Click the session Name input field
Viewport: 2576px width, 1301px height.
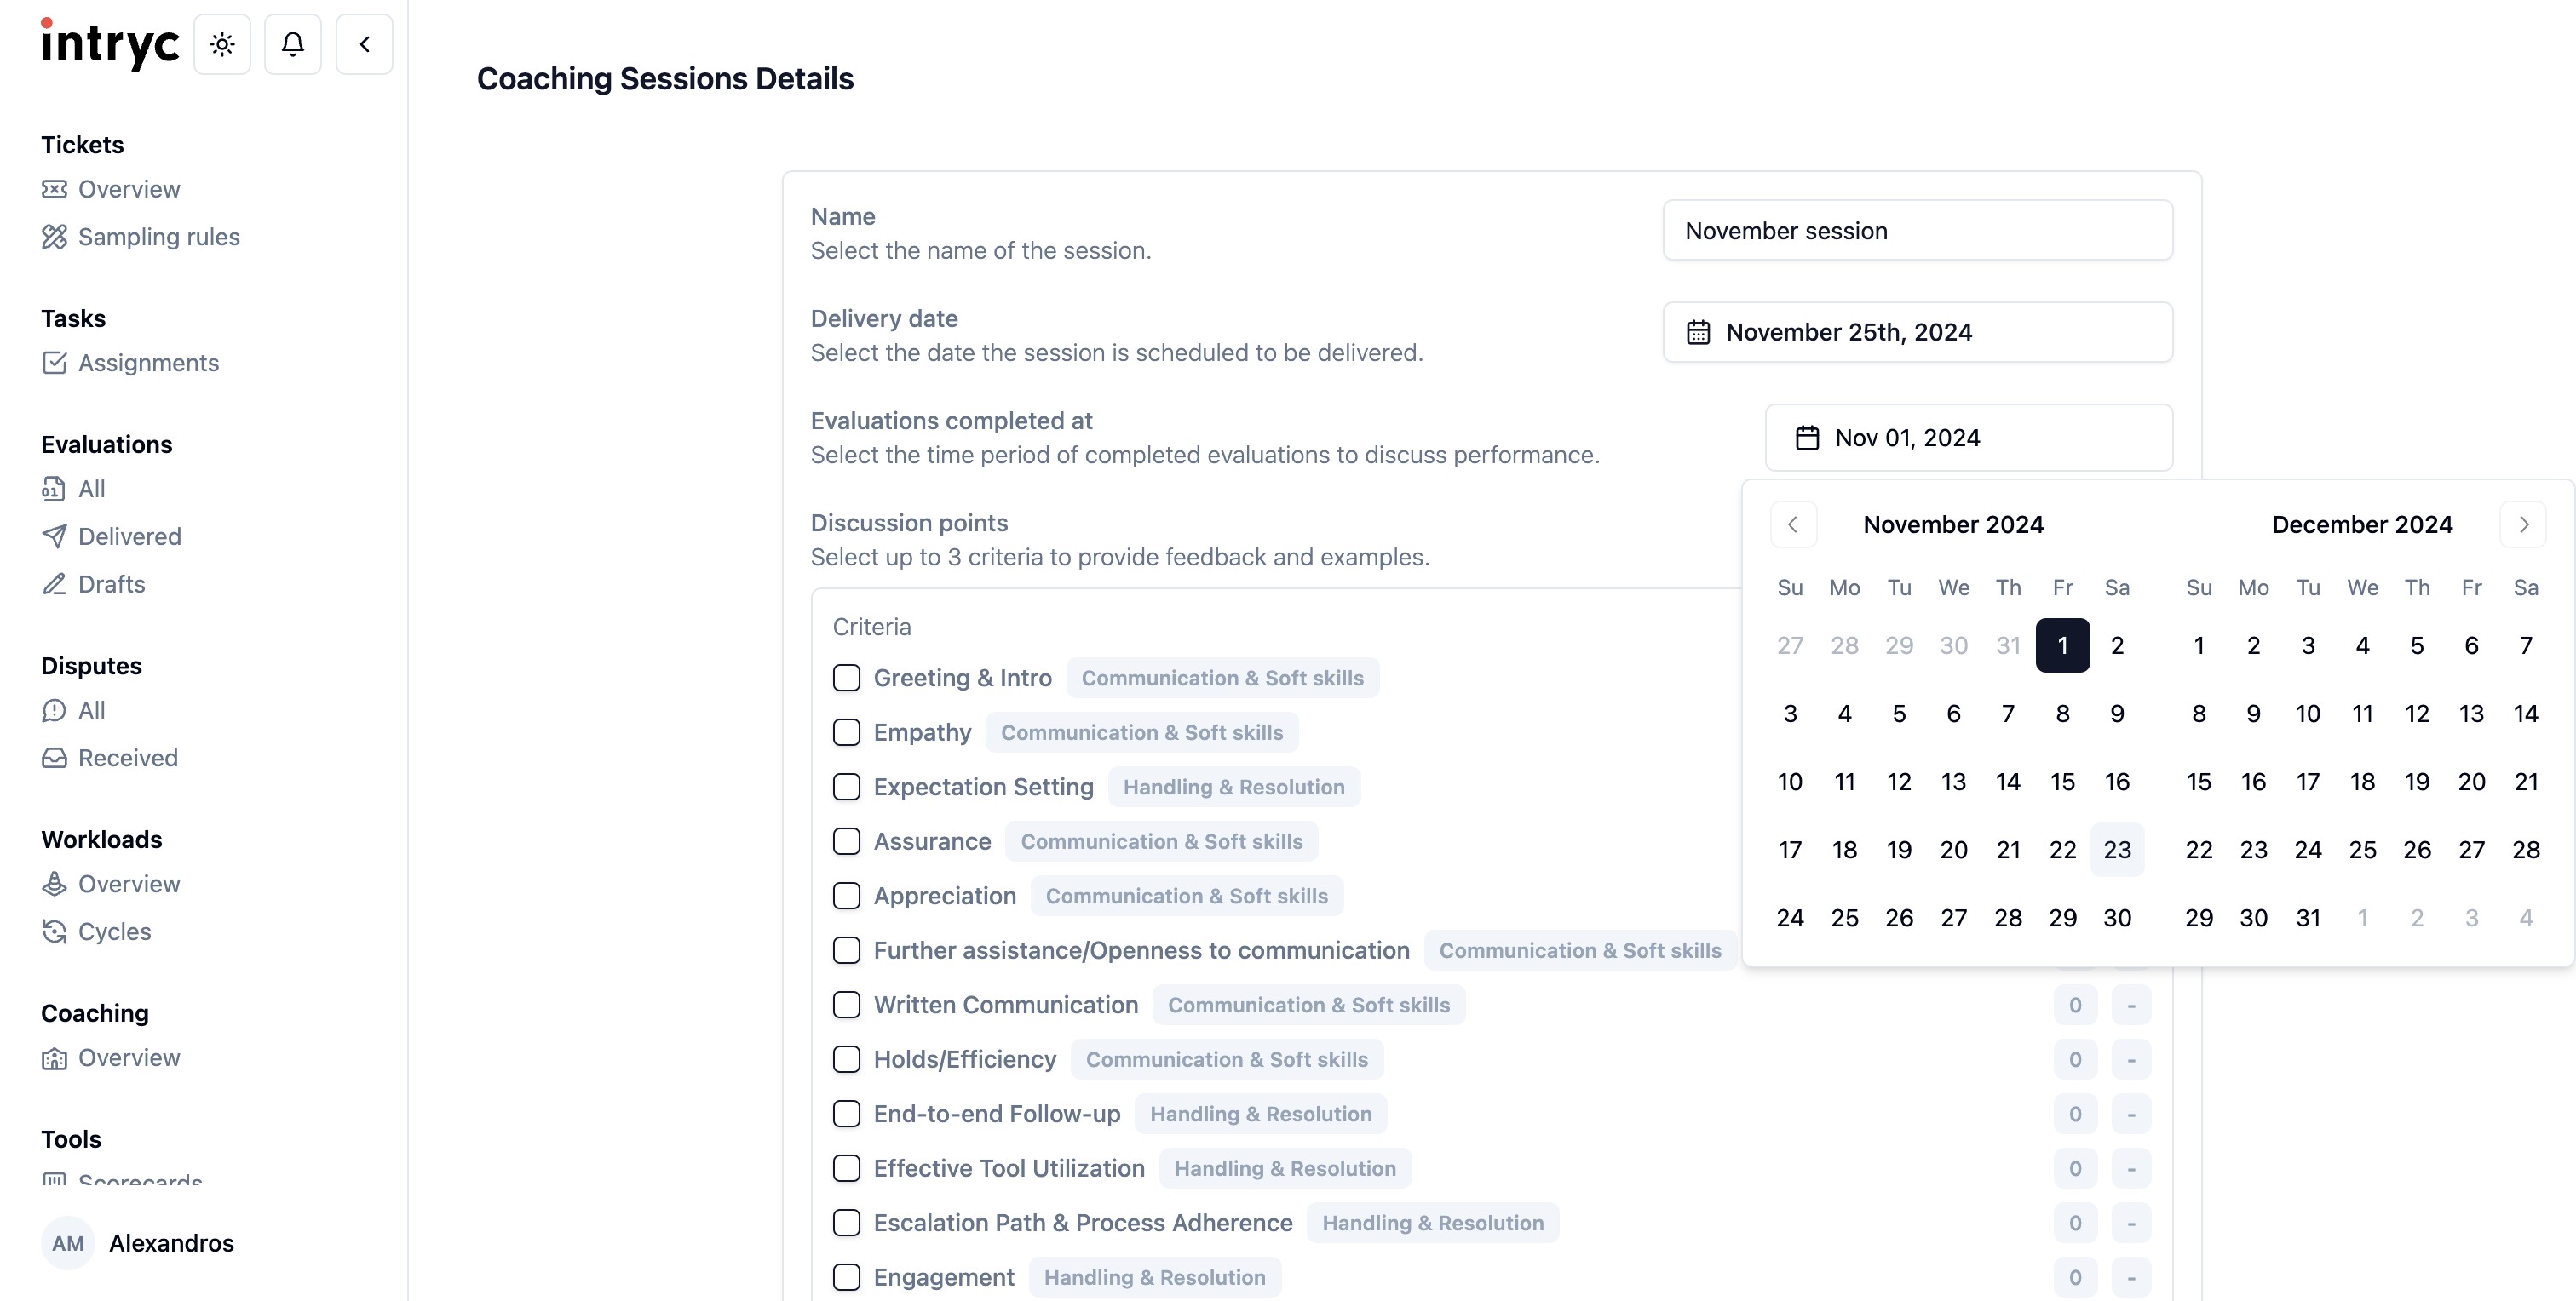coord(1917,231)
